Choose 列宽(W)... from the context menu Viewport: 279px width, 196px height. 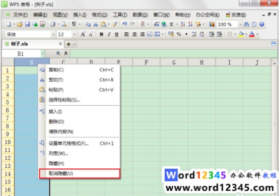[79, 153]
